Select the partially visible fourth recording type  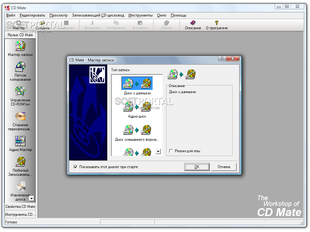(137, 152)
